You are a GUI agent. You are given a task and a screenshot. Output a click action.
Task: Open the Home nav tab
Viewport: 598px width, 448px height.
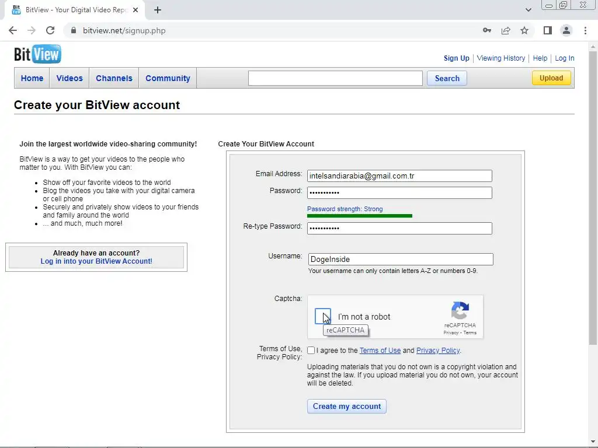click(32, 78)
